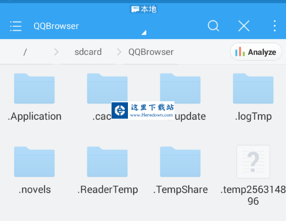Screen dimensions: 286x221
Task: Select the QQBrowser breadcrumb segment
Action: (151, 52)
